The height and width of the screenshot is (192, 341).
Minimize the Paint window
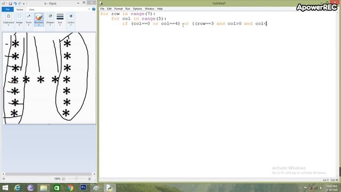point(78,3)
